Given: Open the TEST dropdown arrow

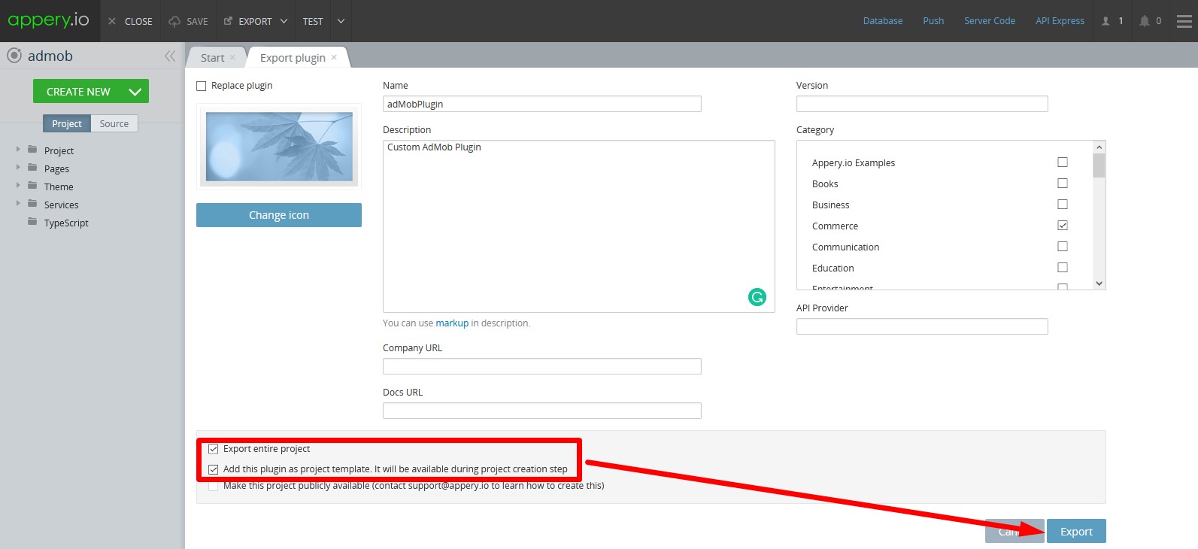Looking at the screenshot, I should 341,21.
